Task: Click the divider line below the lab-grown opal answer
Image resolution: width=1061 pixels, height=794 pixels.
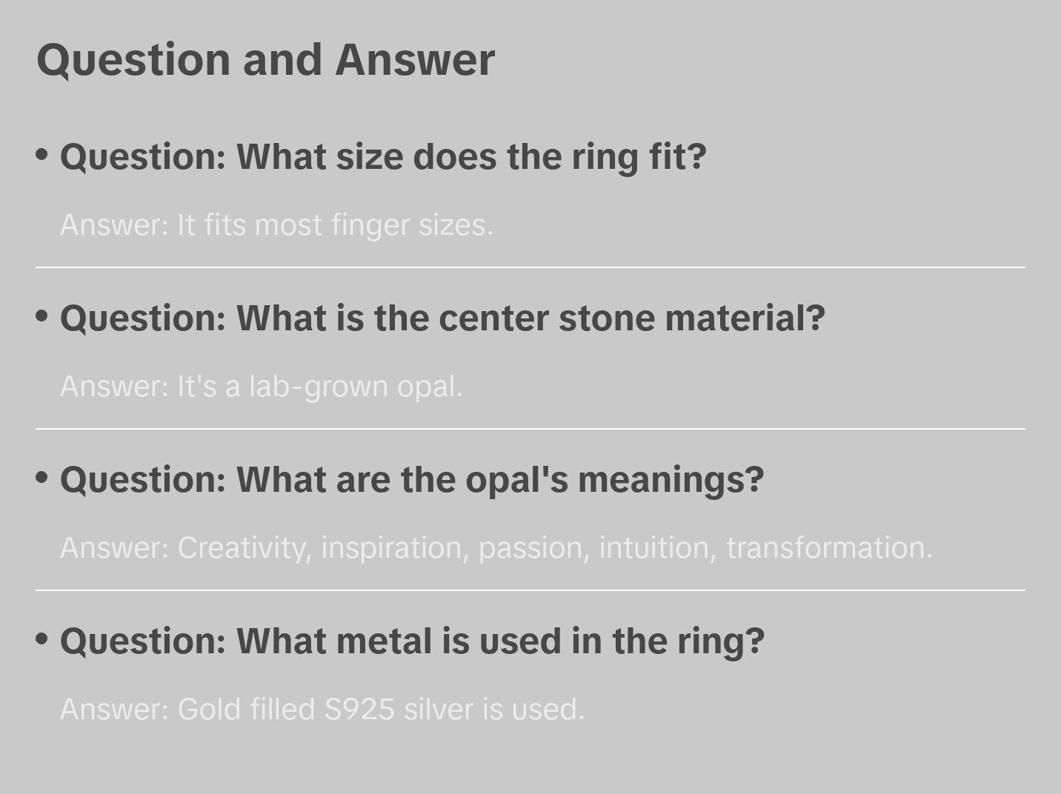Action: [530, 429]
